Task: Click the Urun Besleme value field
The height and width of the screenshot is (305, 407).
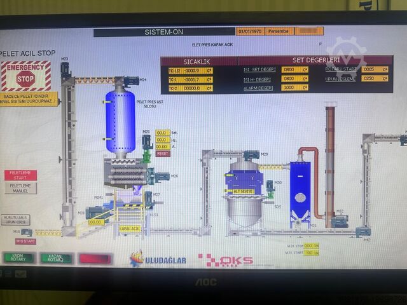Action: [375, 78]
